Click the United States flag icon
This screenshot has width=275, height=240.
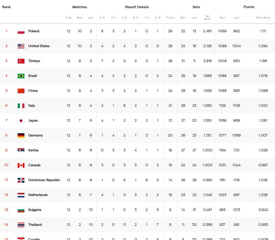click(21, 46)
